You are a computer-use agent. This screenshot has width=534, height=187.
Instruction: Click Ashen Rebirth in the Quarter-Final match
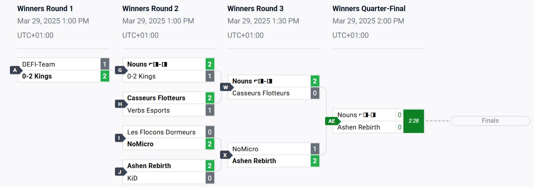tap(359, 127)
